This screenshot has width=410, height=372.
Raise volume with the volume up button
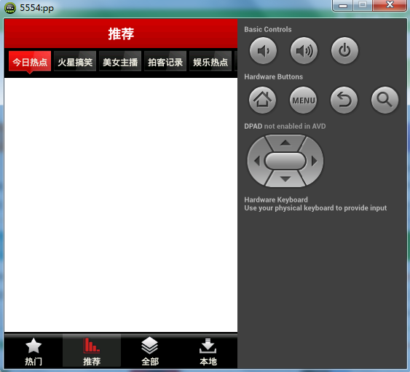pos(304,51)
